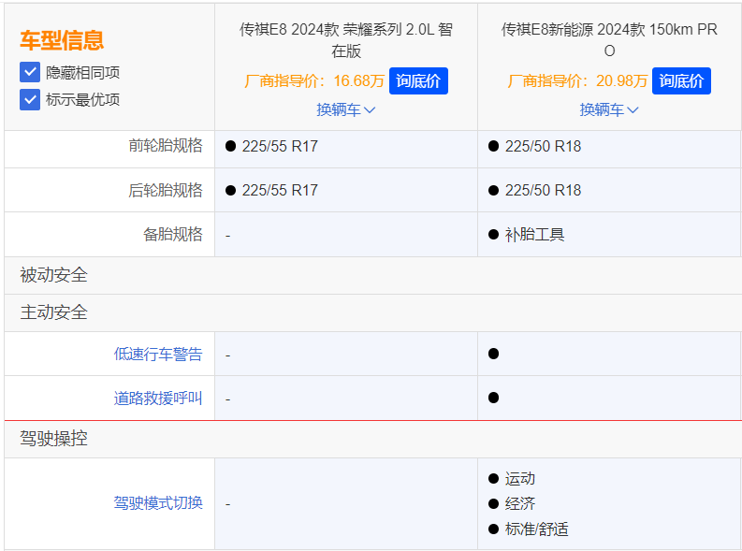
Task: Click the 传祺E8 2024款 荣耀系列 2.0L 智在版 title
Action: 346,39
